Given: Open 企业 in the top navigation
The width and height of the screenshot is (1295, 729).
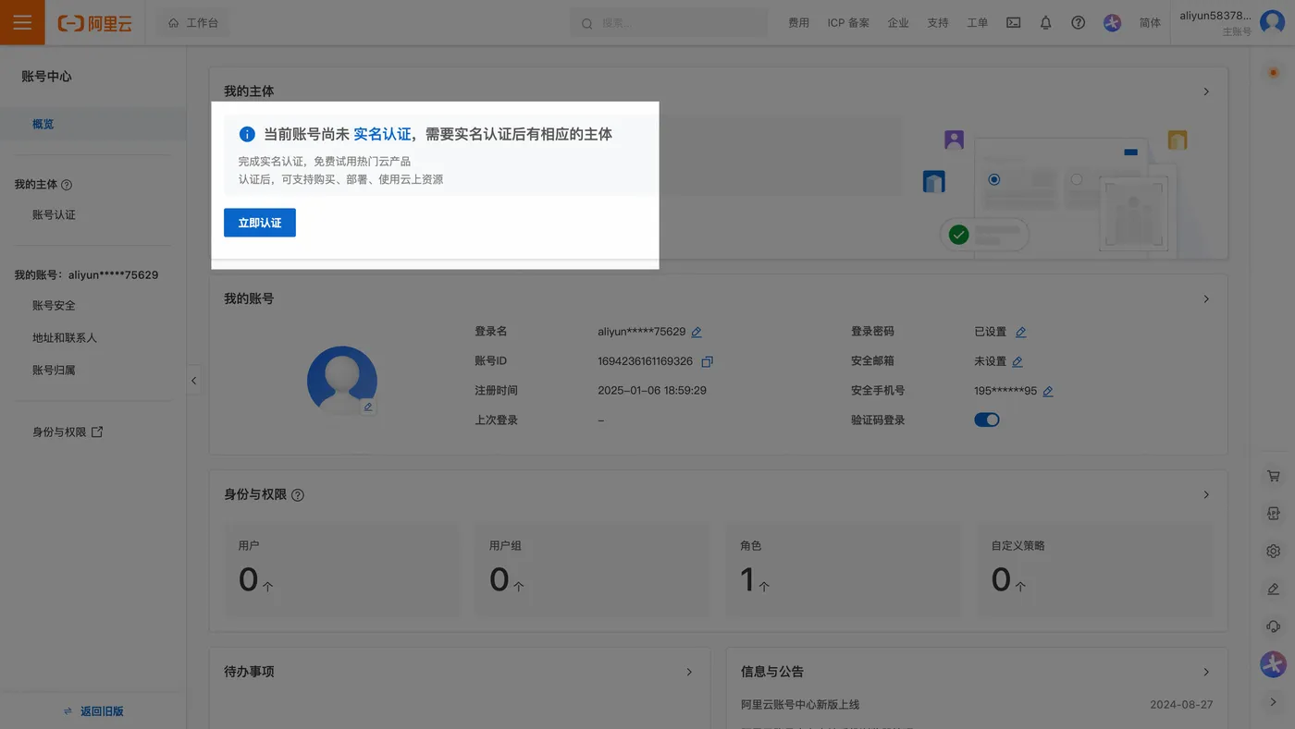Looking at the screenshot, I should click(x=898, y=23).
